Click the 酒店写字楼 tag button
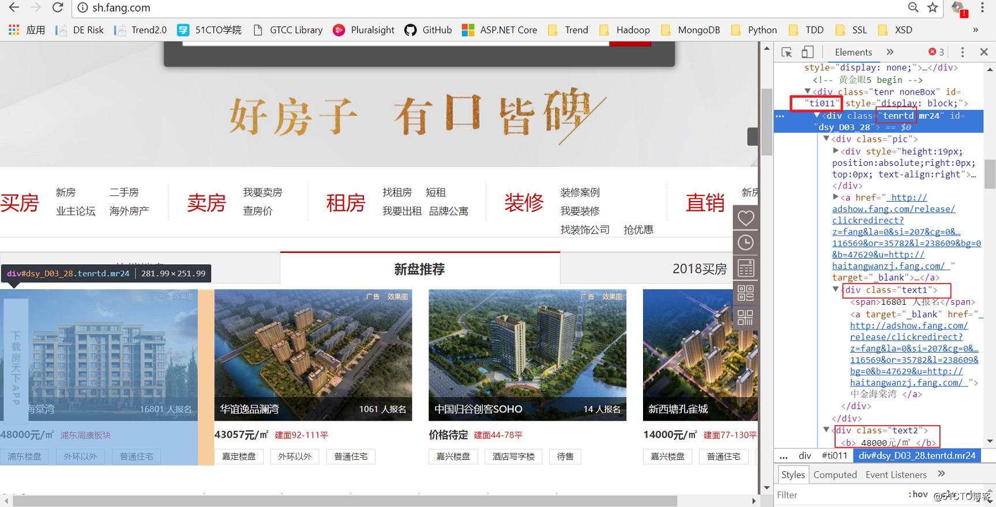996x507 pixels. 513,457
